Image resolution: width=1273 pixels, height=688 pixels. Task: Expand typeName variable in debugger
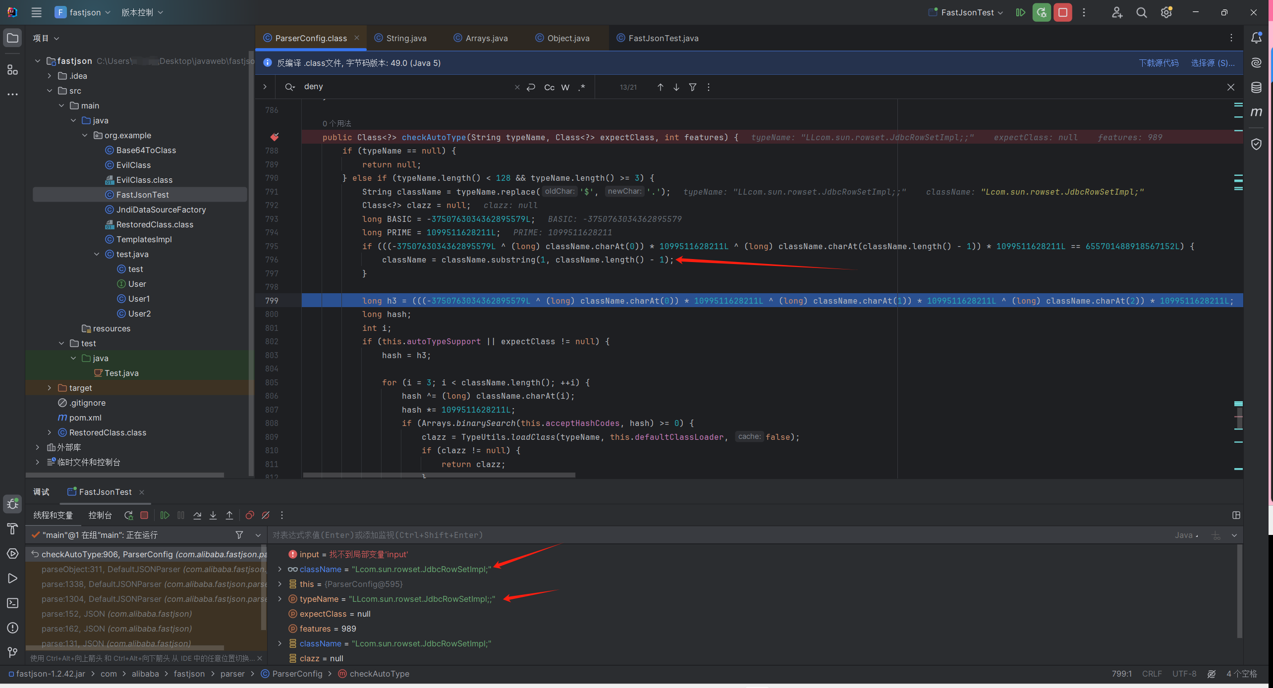click(279, 599)
